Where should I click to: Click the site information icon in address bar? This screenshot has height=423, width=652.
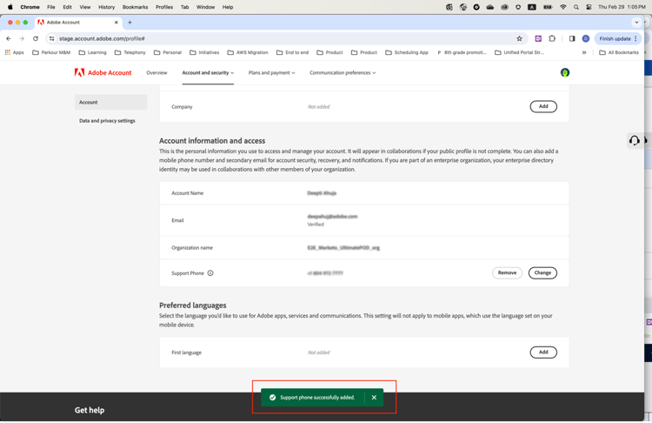click(x=51, y=38)
